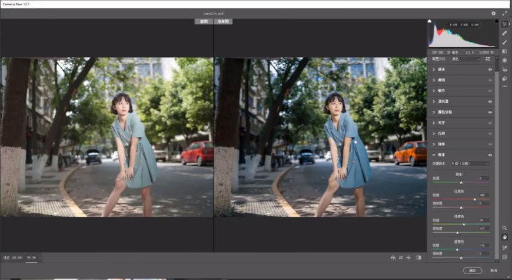
Task: Cycle before/after view layout icon
Action: pyautogui.click(x=393, y=258)
